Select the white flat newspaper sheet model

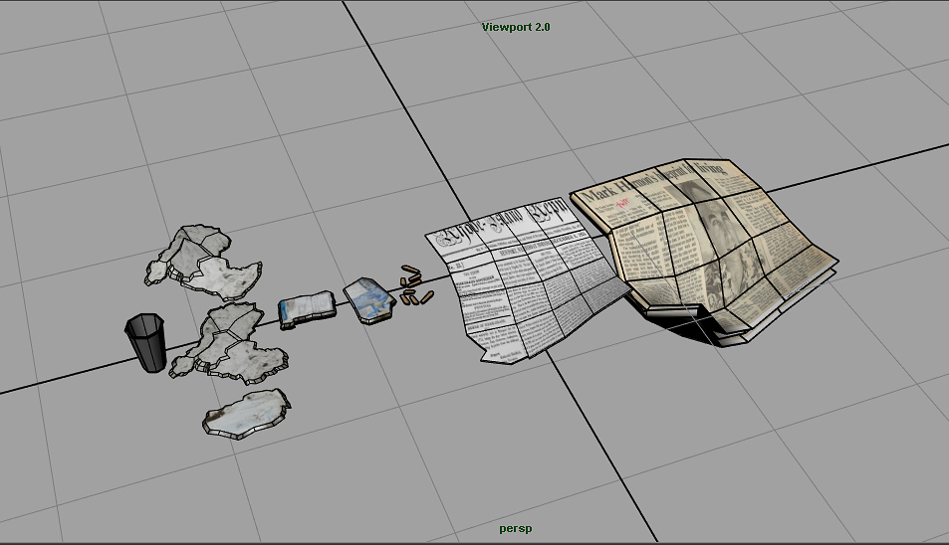(x=527, y=281)
